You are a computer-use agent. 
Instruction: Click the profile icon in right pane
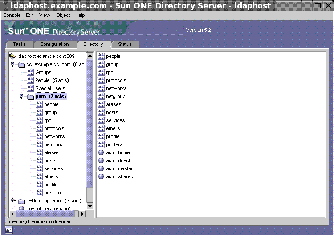101,136
